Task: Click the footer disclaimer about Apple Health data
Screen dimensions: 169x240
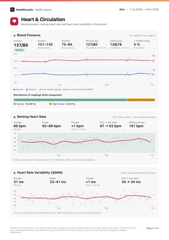Action: point(73,230)
